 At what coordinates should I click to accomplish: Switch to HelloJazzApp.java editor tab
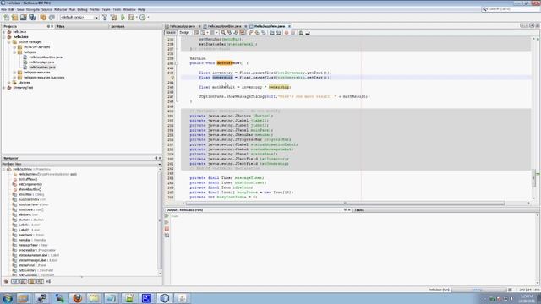(x=183, y=26)
